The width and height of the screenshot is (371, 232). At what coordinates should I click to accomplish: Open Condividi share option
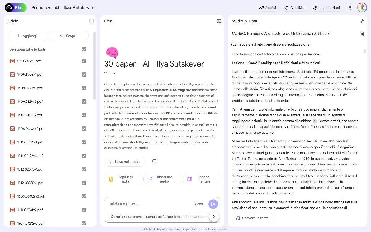coord(294,8)
